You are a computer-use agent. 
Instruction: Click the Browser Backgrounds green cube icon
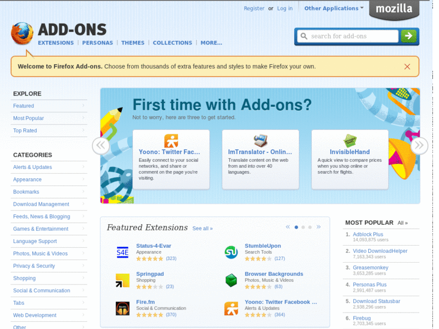(231, 280)
